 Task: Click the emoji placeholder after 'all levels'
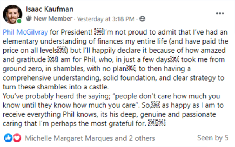point(61,50)
